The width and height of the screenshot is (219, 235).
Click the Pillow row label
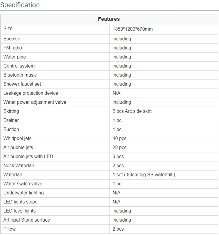(10, 229)
